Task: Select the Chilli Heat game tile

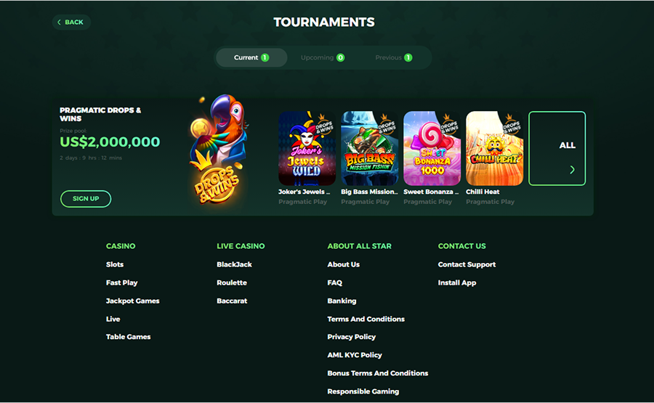Action: (x=495, y=148)
